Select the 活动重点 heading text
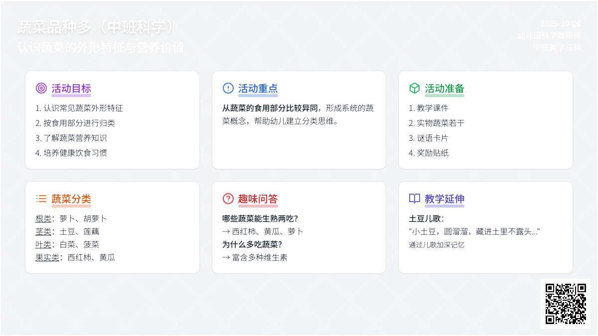 tap(258, 89)
